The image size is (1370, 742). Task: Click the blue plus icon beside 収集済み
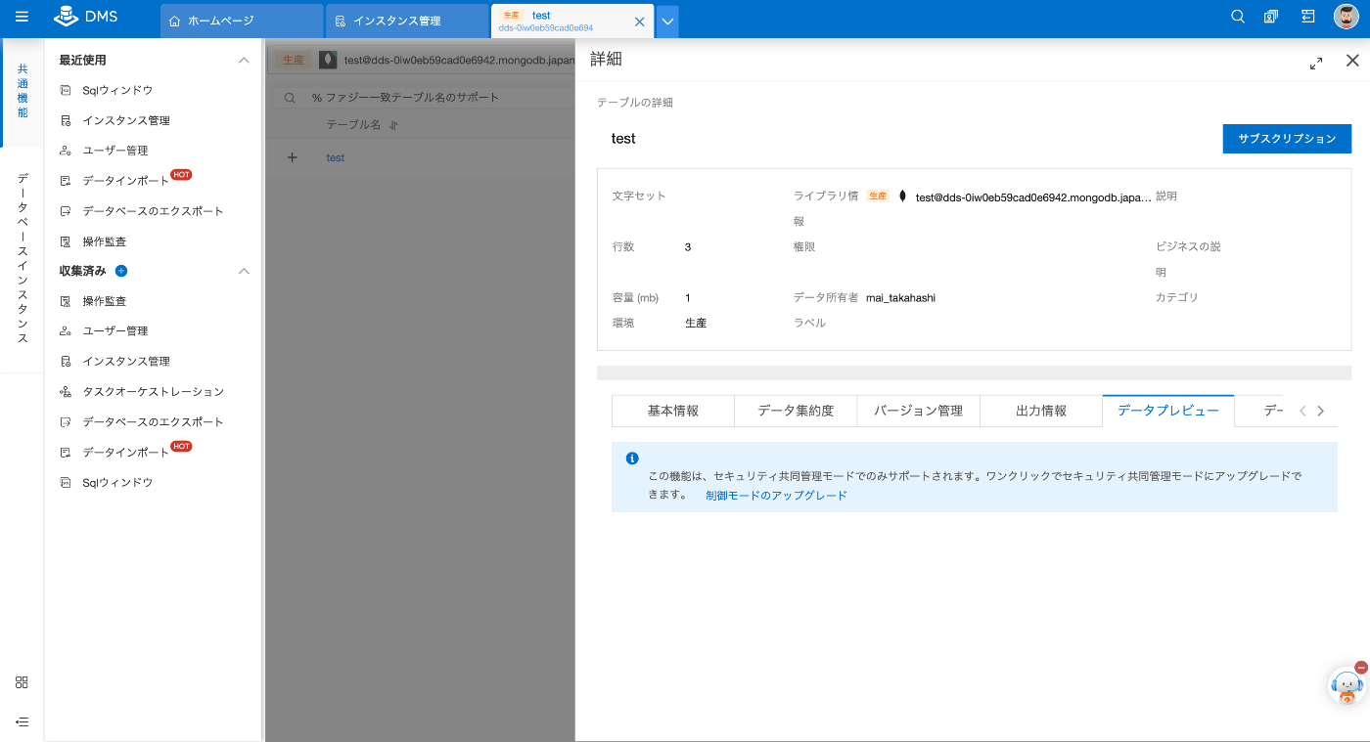pos(121,271)
